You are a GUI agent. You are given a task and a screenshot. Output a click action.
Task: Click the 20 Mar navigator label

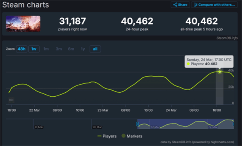click(97, 127)
